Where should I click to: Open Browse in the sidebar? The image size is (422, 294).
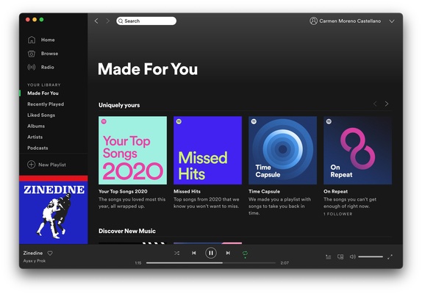(43, 54)
